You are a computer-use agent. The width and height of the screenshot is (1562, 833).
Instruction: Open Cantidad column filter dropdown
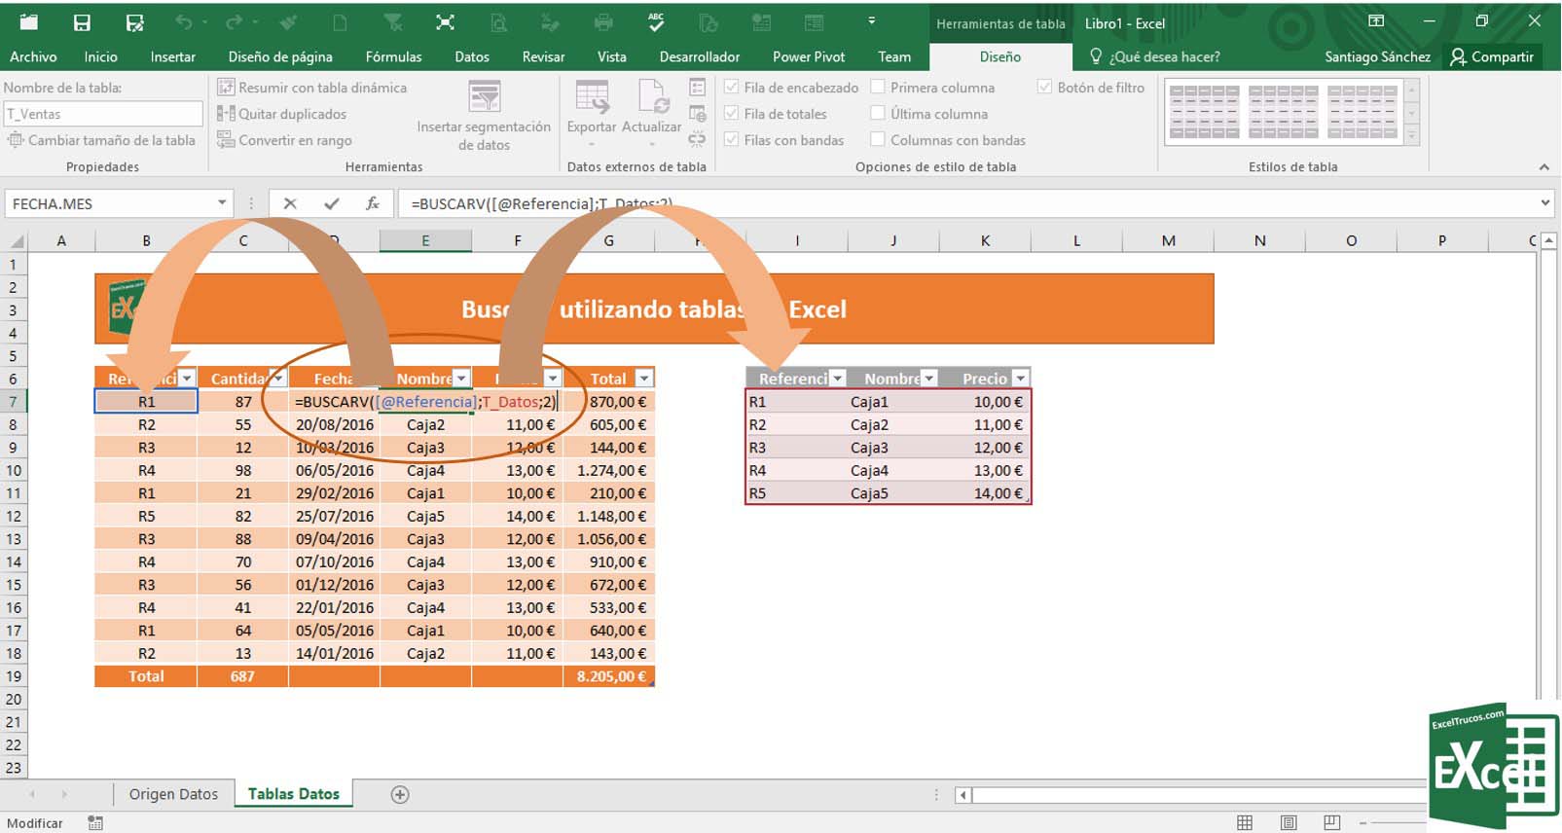pyautogui.click(x=277, y=379)
